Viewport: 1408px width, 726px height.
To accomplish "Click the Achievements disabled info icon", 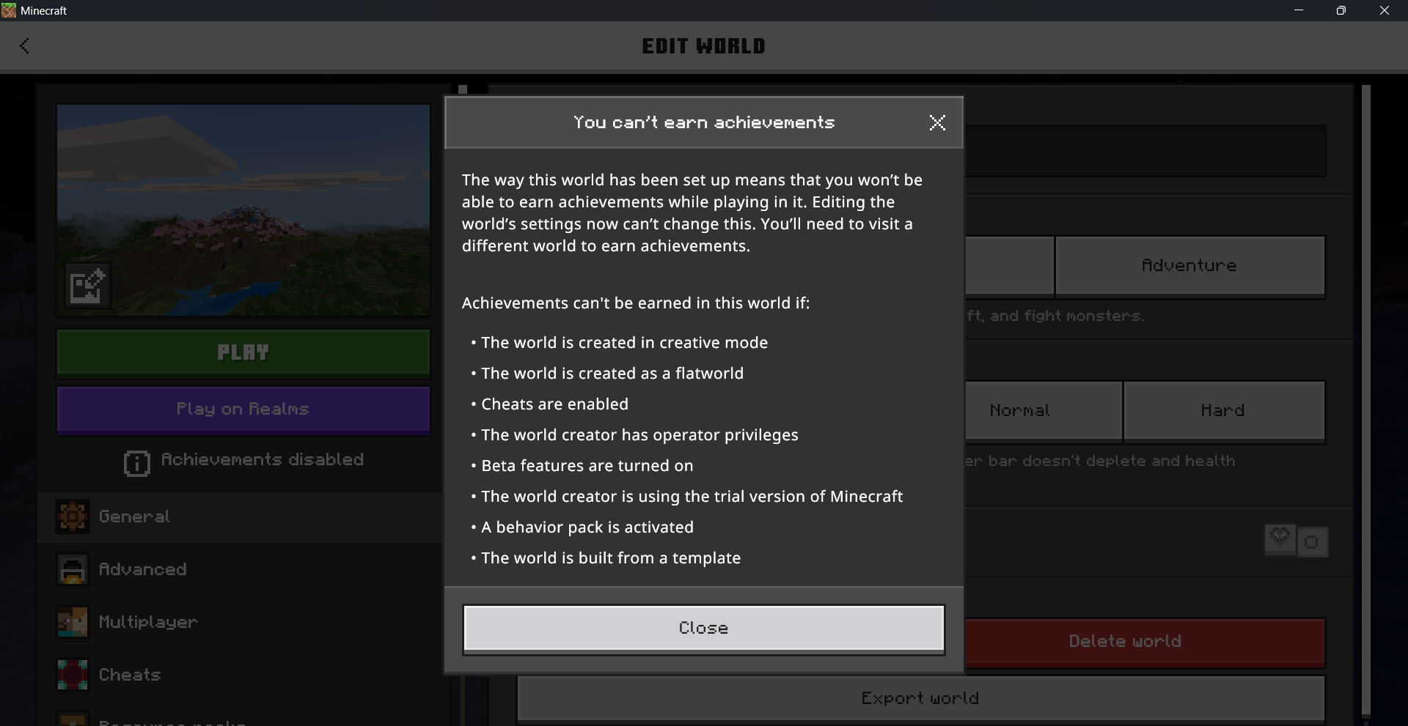I will 136,463.
